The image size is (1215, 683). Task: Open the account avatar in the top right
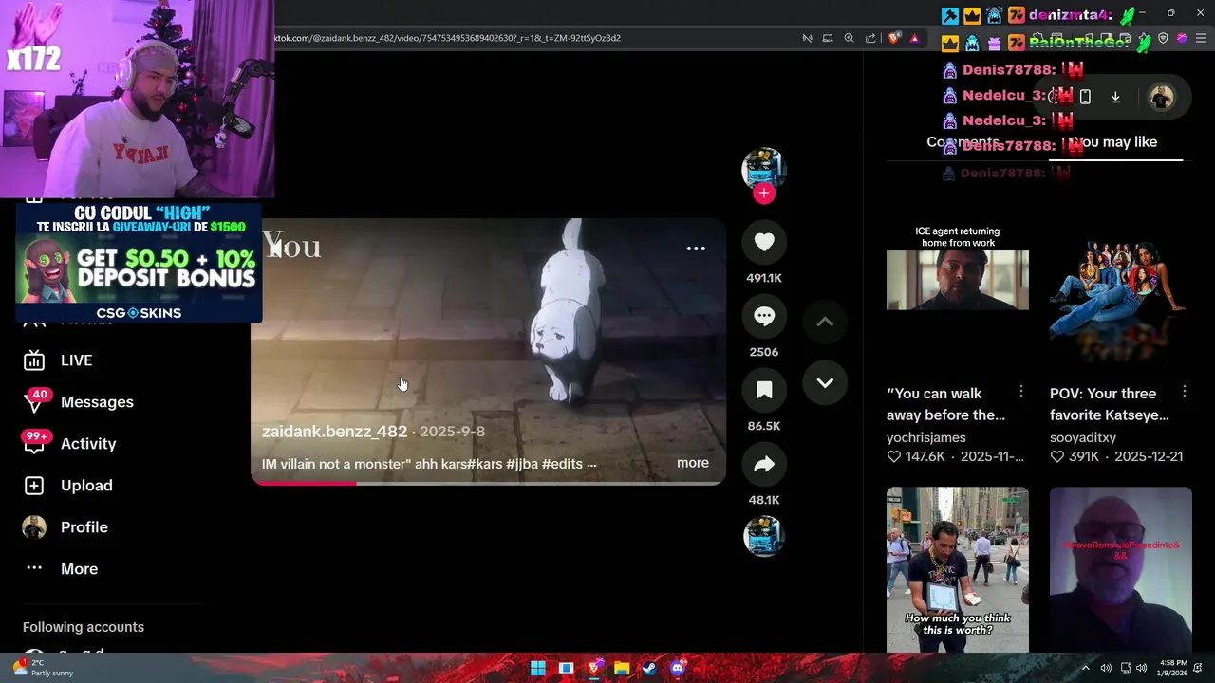click(x=1162, y=97)
